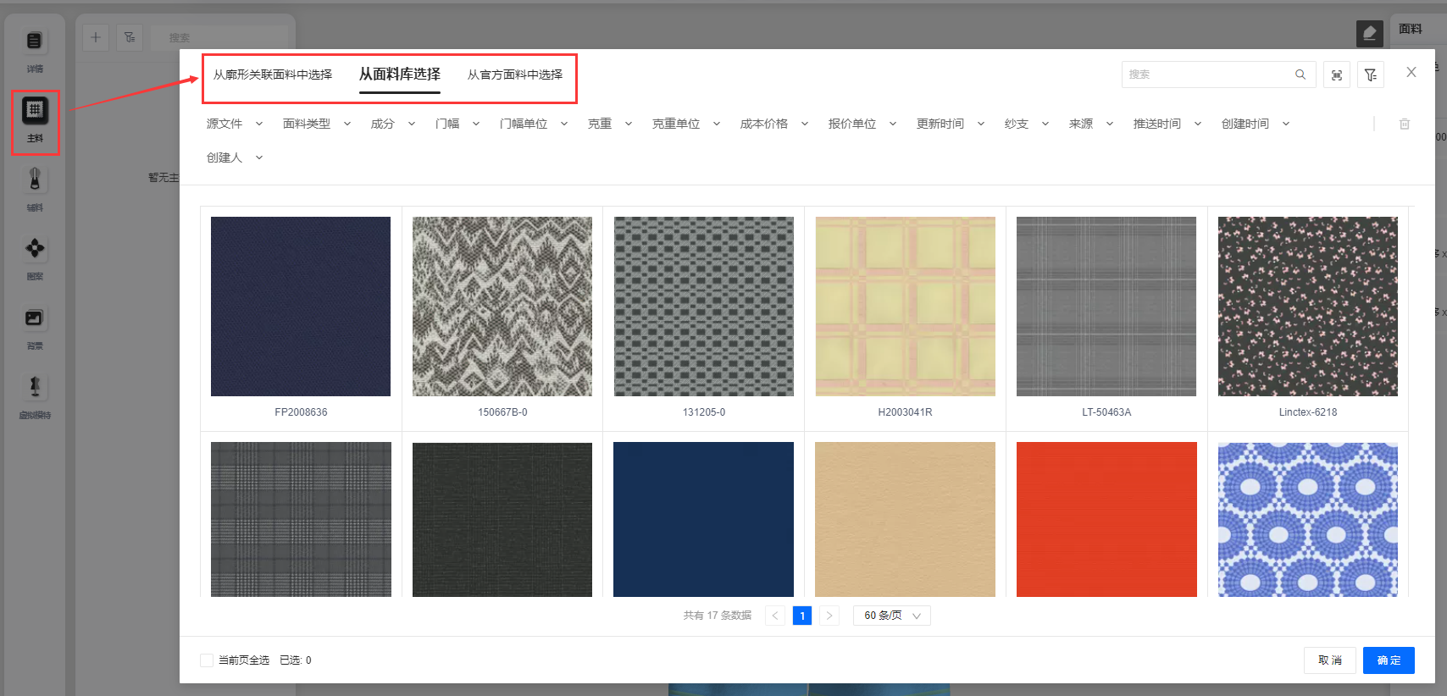Screen dimensions: 1447x696
Task: Check the 当前页全选 select-all checkbox
Action: pos(207,660)
